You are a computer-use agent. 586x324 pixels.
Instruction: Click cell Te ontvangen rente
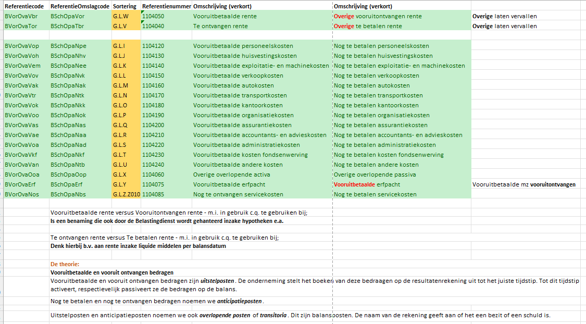click(262, 26)
